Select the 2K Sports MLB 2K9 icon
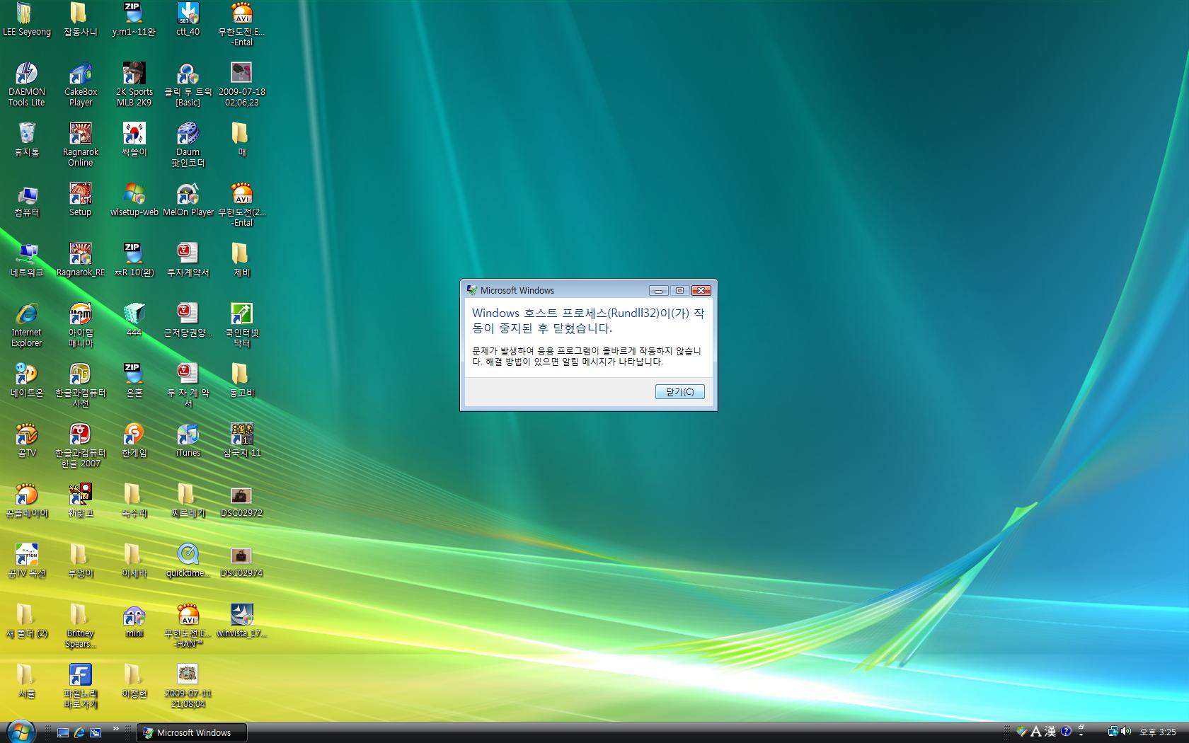 (134, 84)
